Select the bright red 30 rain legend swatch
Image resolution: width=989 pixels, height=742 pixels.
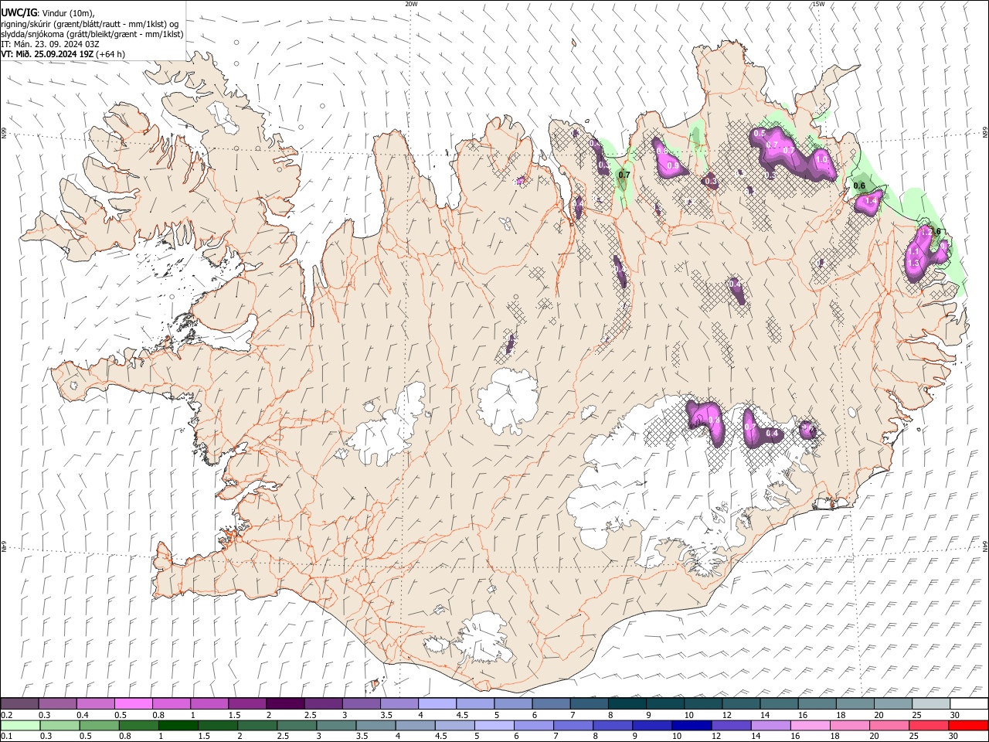pos(968,725)
